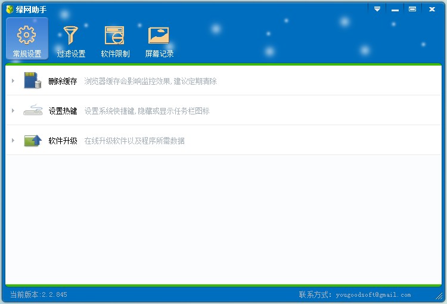The width and height of the screenshot is (447, 304).
Task: Minimize the 绿网助手 window
Action: click(x=395, y=9)
